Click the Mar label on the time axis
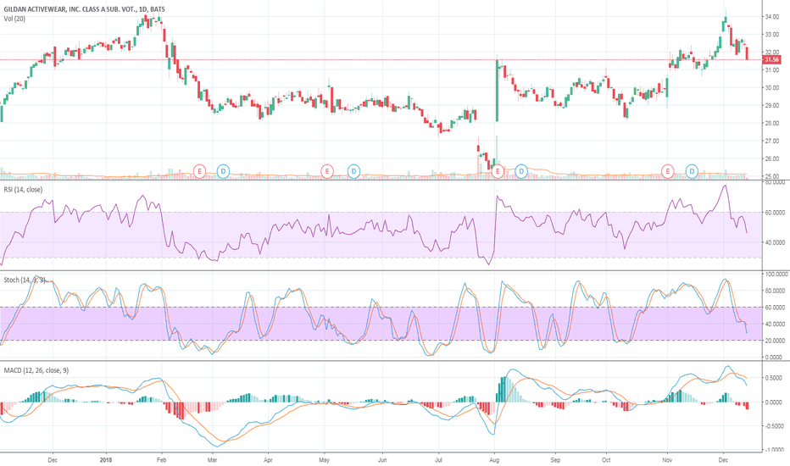This screenshot has height=466, width=790. coord(212,460)
